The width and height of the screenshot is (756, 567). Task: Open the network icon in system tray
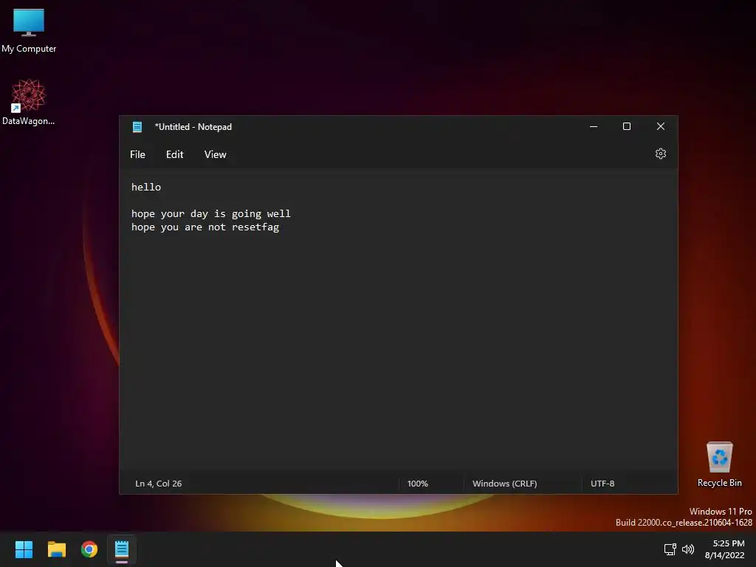tap(670, 549)
